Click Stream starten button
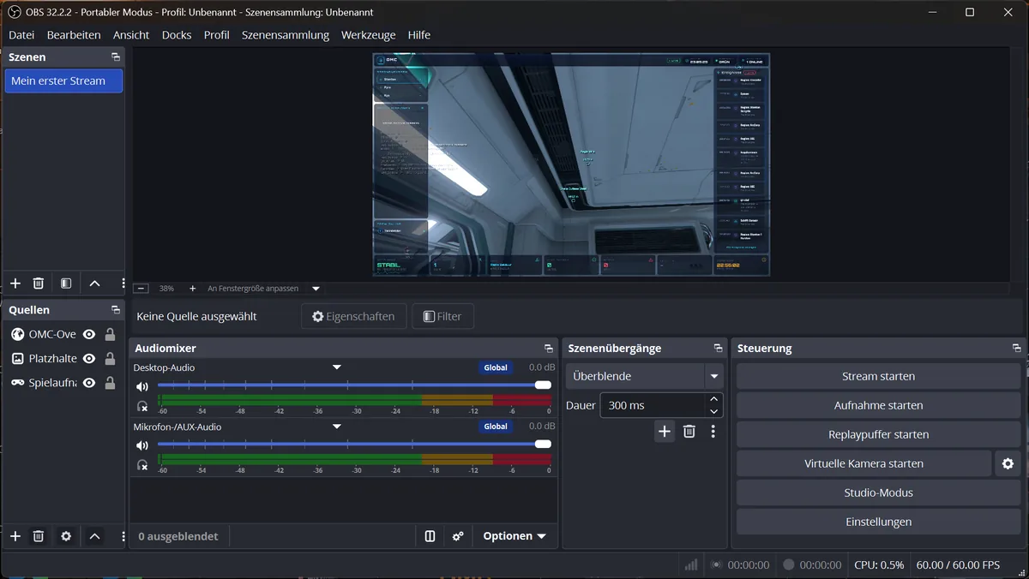The image size is (1029, 579). [878, 376]
